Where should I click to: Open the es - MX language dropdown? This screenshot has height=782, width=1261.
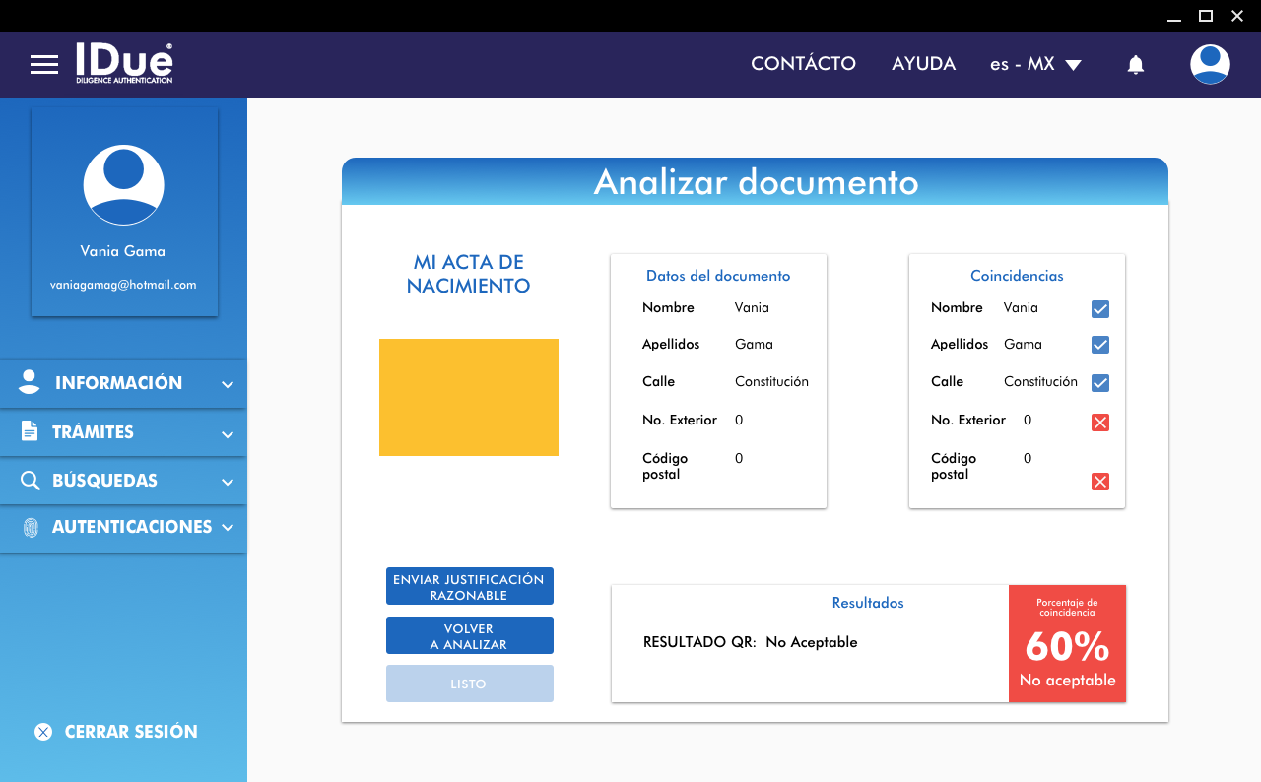(1035, 64)
